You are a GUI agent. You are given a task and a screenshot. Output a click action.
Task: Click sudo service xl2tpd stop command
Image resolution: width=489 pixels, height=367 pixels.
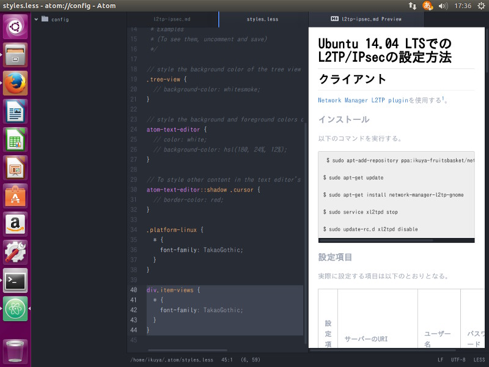[360, 212]
